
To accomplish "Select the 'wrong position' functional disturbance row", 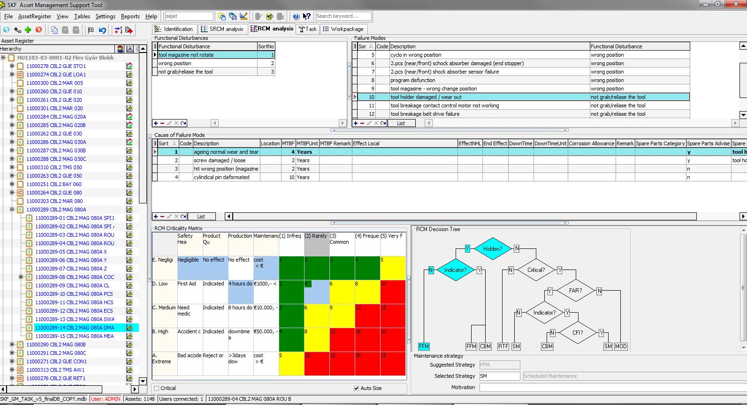I will tap(213, 63).
